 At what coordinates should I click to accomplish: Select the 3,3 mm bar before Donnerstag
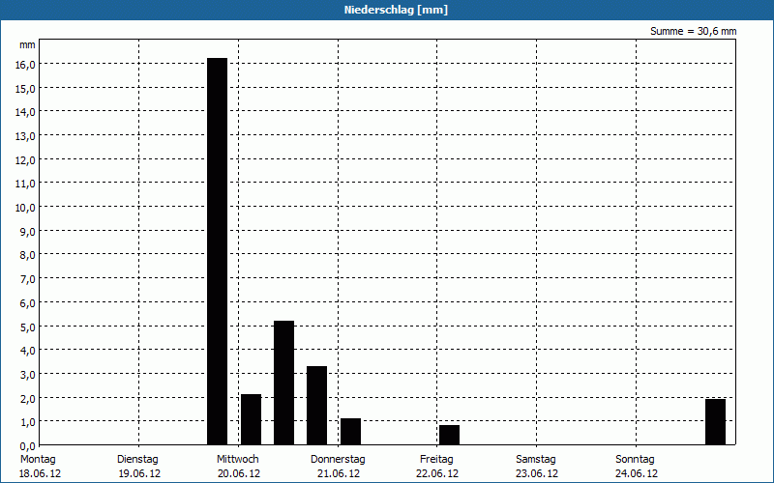(317, 405)
